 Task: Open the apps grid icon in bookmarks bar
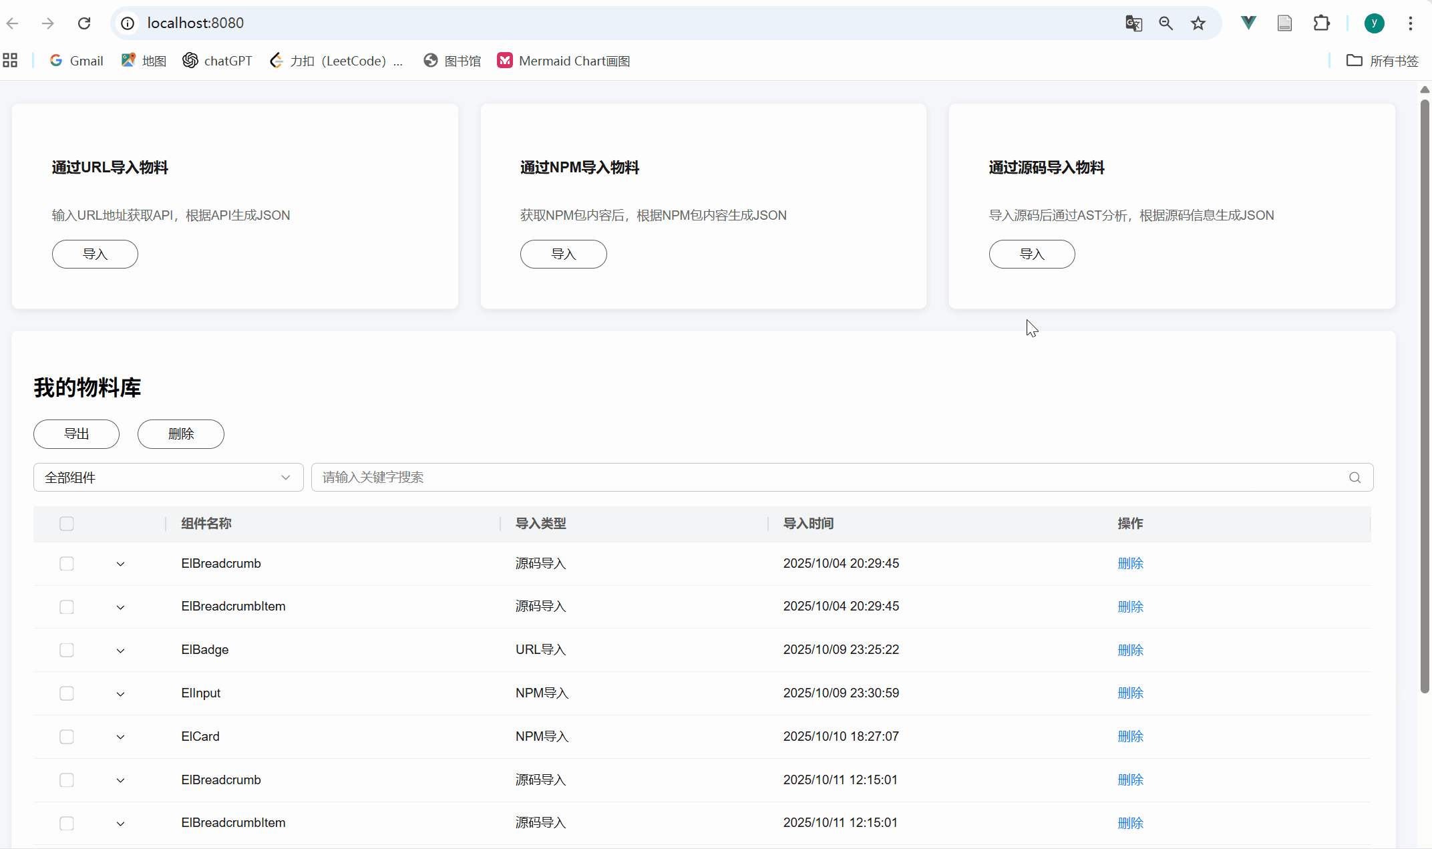(10, 61)
